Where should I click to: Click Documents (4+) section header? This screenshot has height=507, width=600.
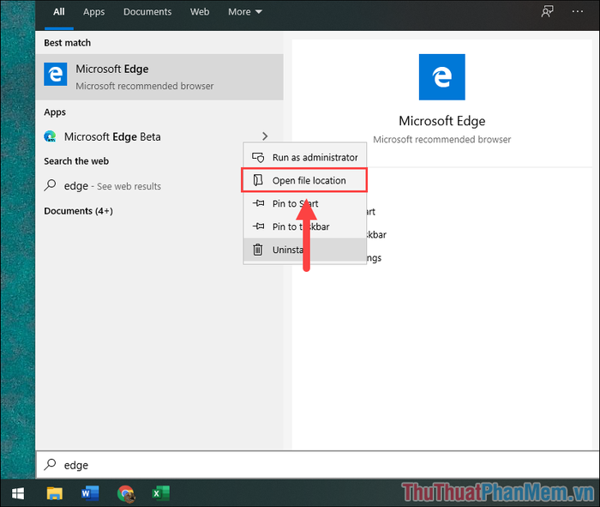pos(79,211)
